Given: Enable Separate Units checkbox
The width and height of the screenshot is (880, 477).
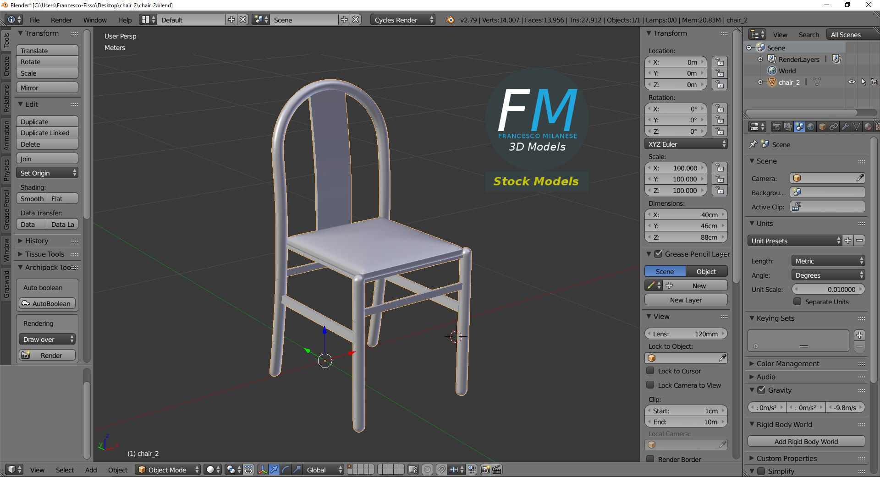Looking at the screenshot, I should (797, 302).
